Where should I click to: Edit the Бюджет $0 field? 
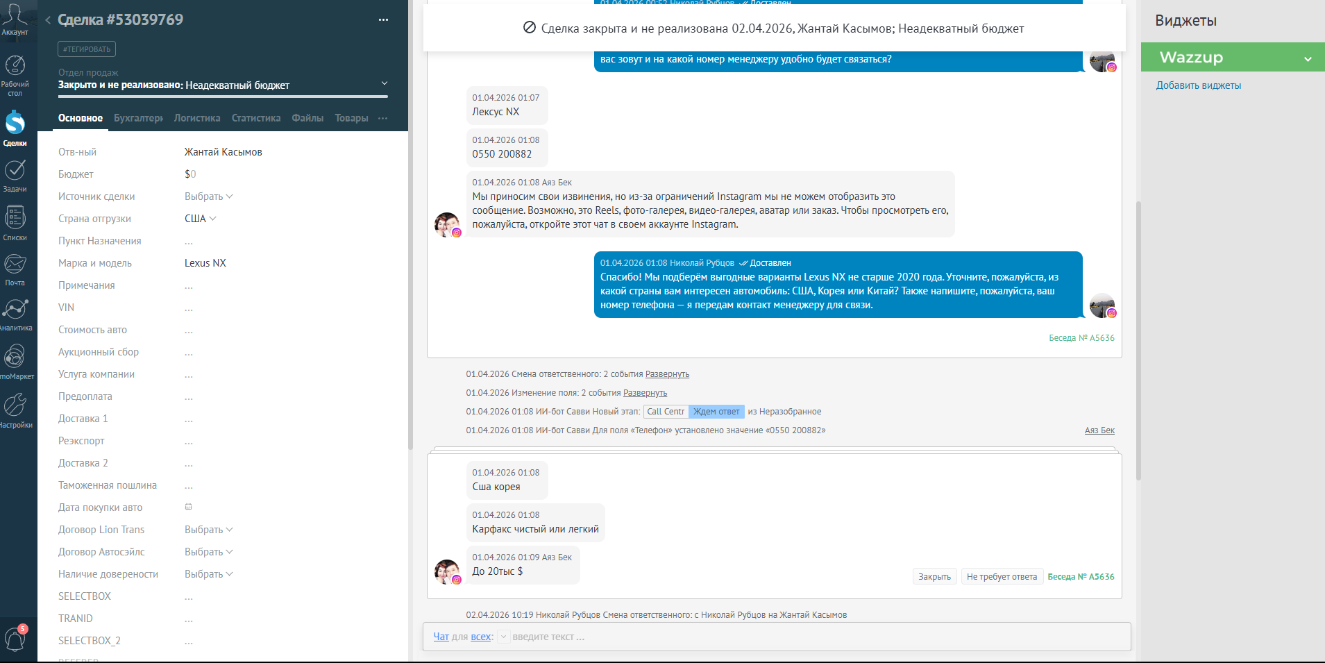pos(190,174)
